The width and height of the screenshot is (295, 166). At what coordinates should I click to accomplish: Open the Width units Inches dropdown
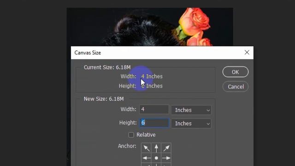click(x=191, y=110)
